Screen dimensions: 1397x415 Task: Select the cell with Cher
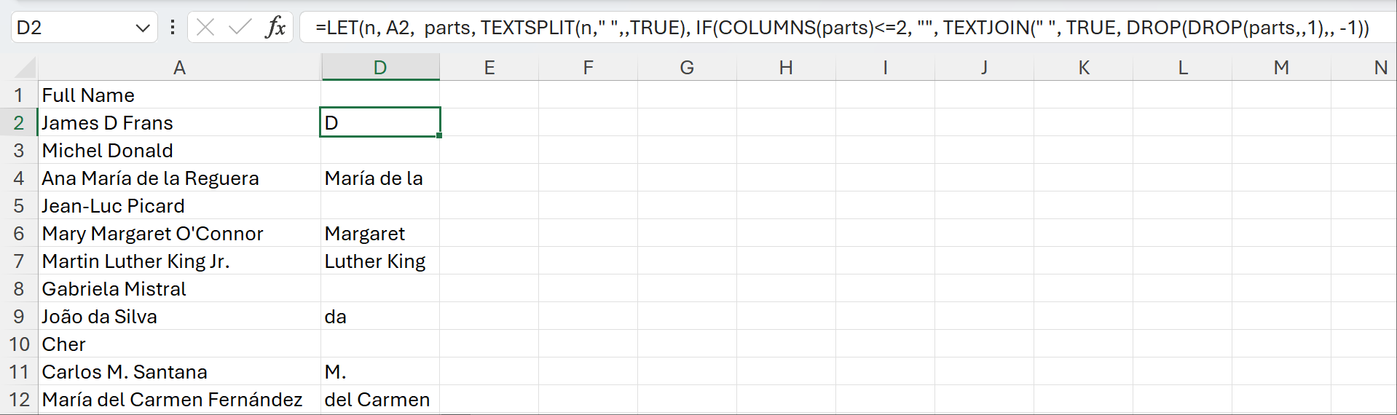click(x=179, y=344)
